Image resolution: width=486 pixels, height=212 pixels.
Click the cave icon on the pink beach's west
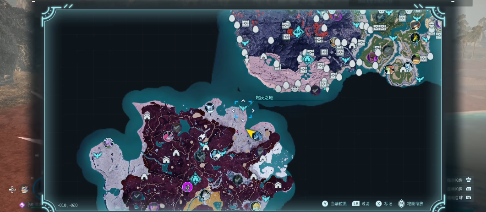(x=263, y=56)
